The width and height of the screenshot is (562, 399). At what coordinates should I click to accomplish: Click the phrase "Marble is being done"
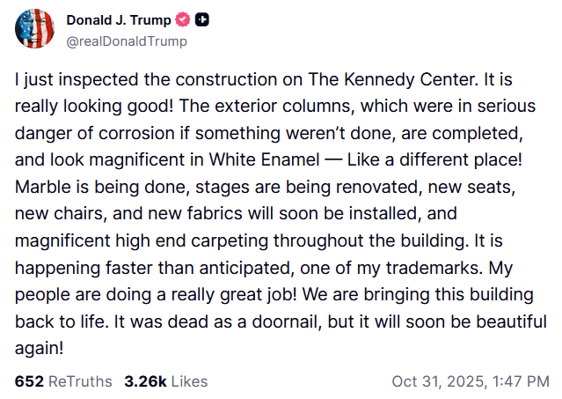[x=103, y=187]
